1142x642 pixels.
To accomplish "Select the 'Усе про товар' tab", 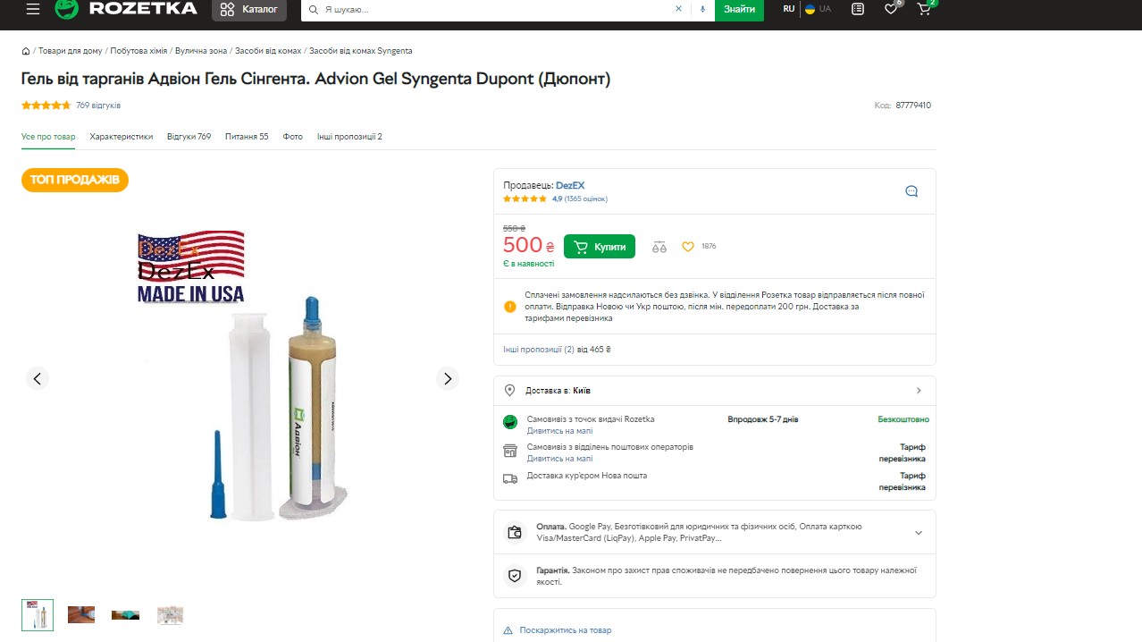I will click(x=48, y=137).
